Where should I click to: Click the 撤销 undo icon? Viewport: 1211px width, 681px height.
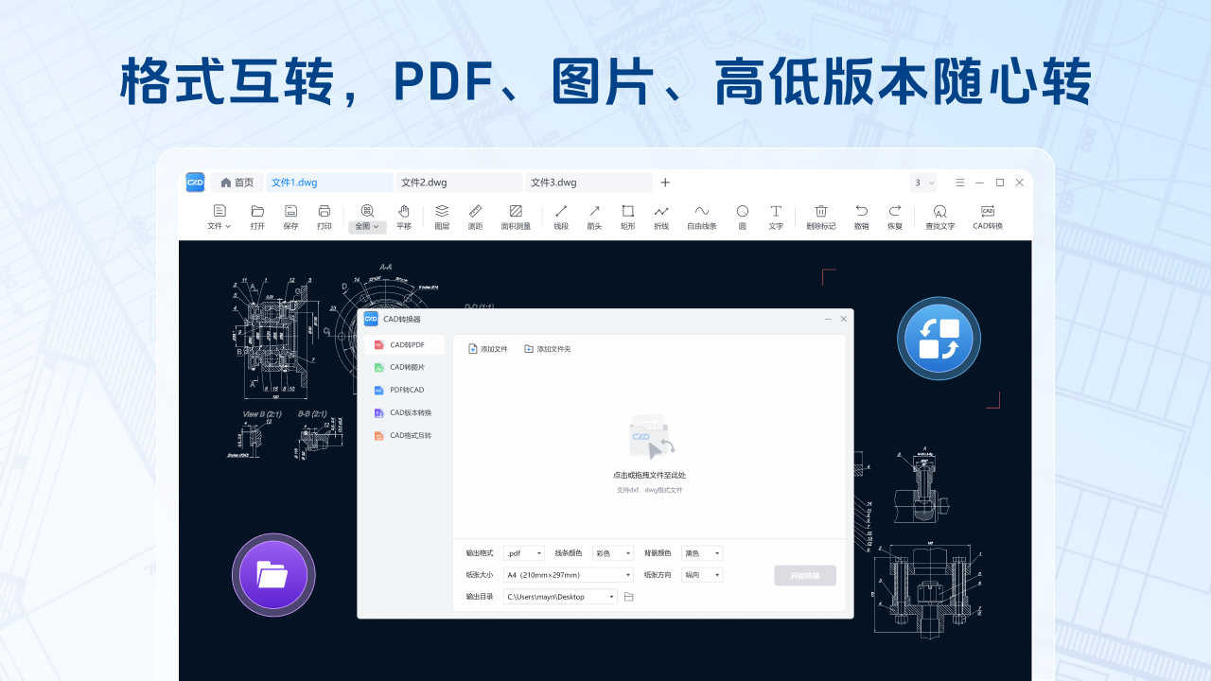(860, 217)
